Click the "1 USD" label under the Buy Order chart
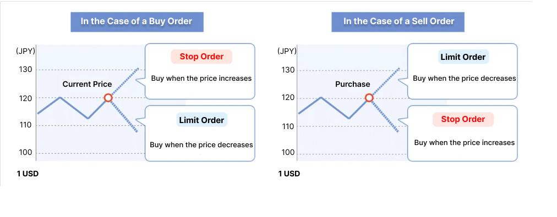 click(28, 174)
